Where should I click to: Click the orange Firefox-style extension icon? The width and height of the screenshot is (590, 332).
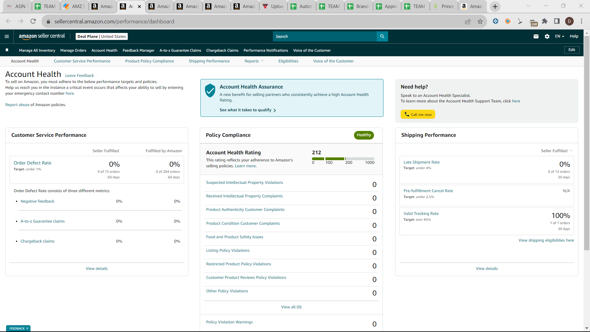[508, 21]
